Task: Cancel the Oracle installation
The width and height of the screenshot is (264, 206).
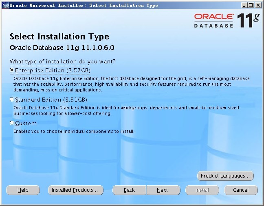Action: click(240, 190)
